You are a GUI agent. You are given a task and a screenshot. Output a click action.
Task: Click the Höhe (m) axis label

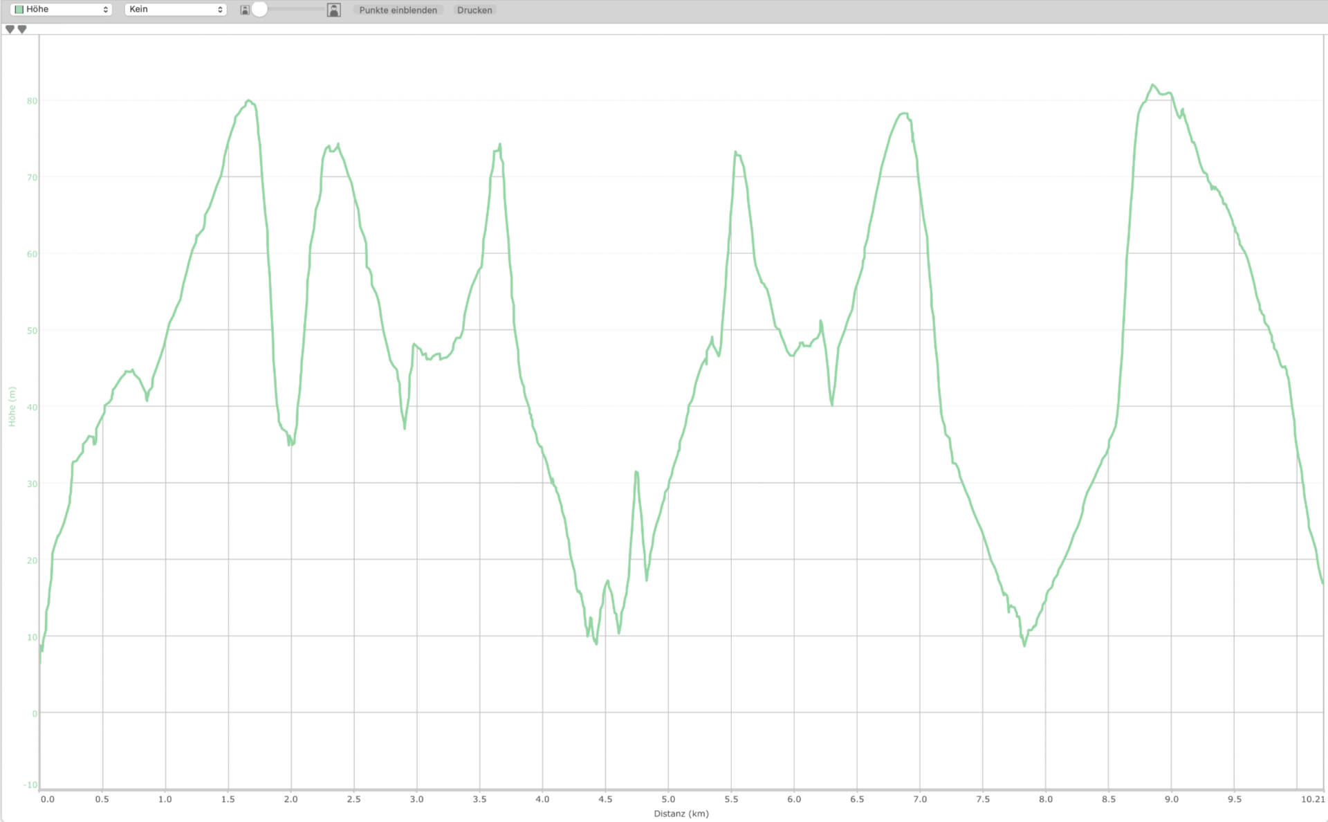12,406
